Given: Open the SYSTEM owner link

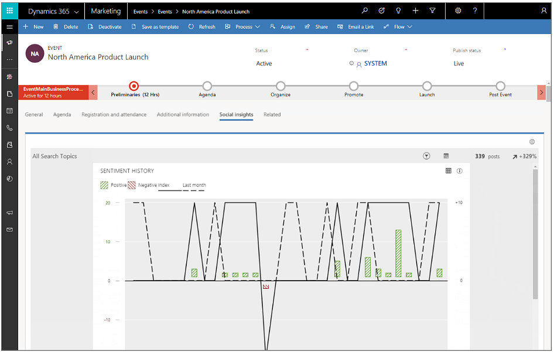Looking at the screenshot, I should 375,63.
